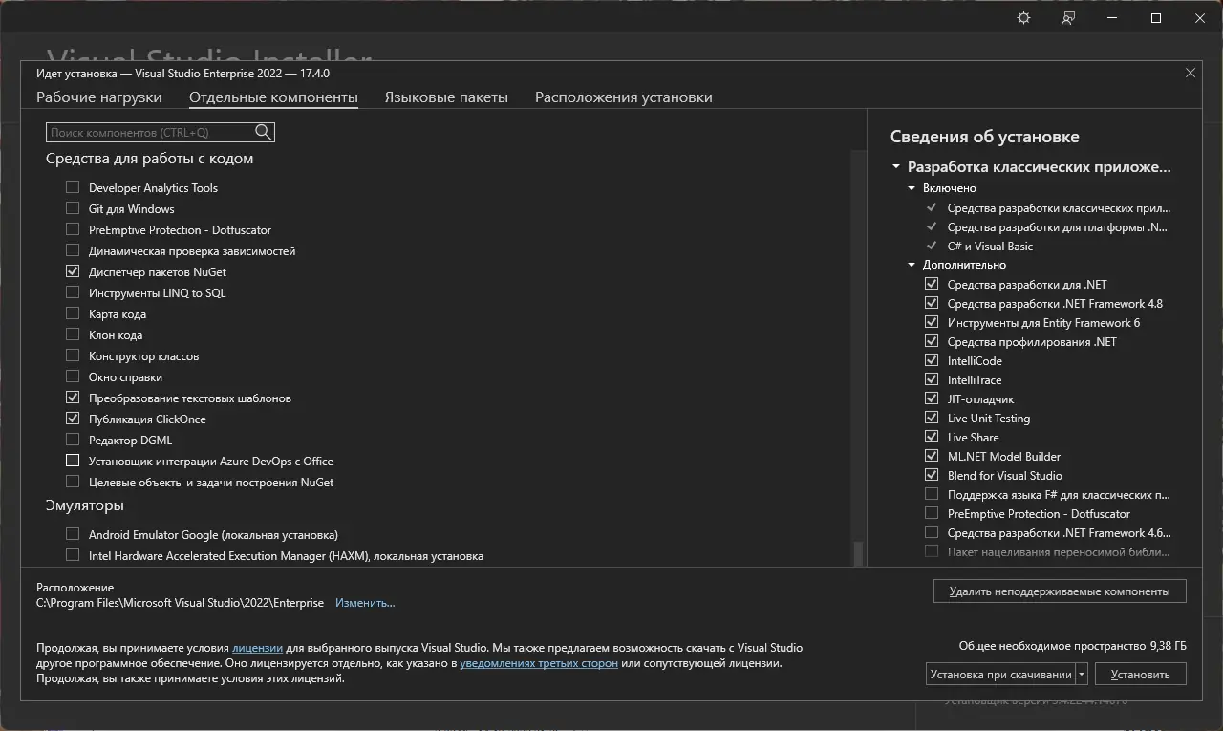Uncheck Диспетчер пакетов NuGet

click(73, 271)
